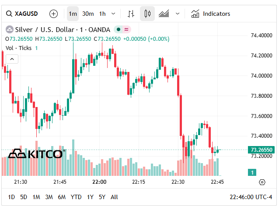Click the 22:15 time axis label
Image resolution: width=279 pixels, height=207 pixels.
[x=139, y=182]
